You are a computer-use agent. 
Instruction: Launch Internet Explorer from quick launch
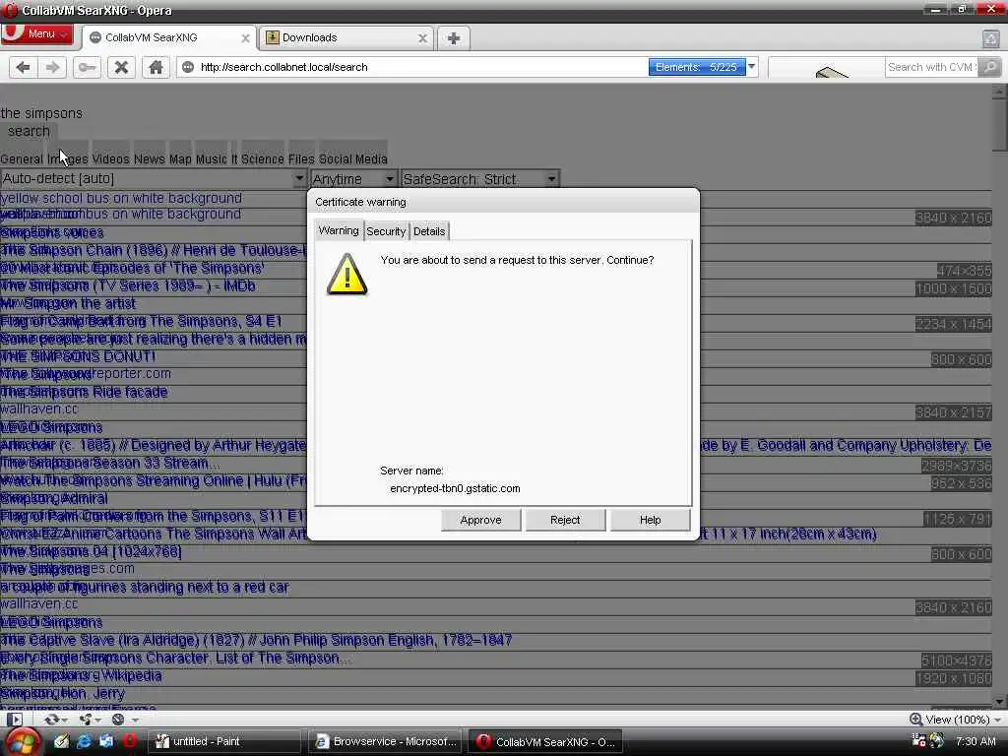point(84,741)
